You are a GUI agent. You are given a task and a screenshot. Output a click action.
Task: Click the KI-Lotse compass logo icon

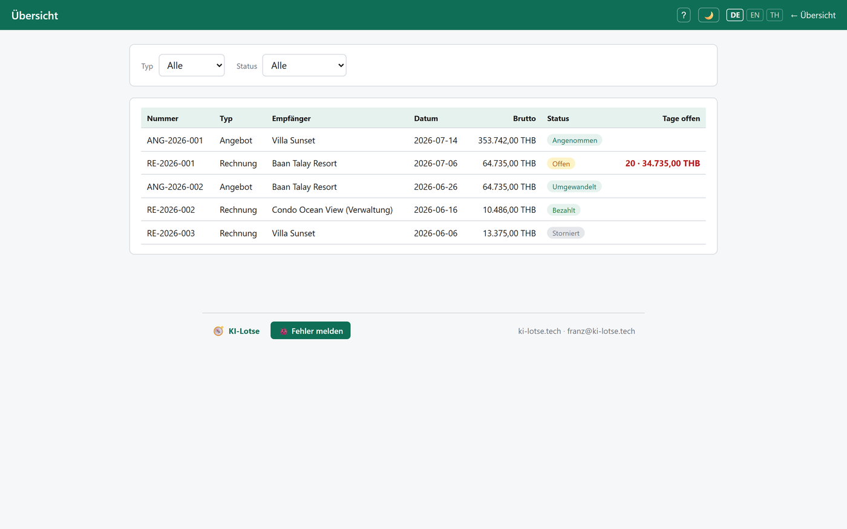point(218,331)
